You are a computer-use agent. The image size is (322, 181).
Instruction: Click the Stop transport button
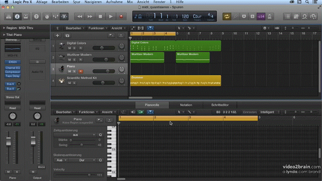(100, 16)
